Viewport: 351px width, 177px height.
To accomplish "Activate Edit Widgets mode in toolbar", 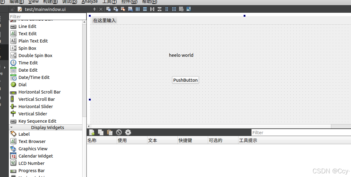I will (108, 9).
